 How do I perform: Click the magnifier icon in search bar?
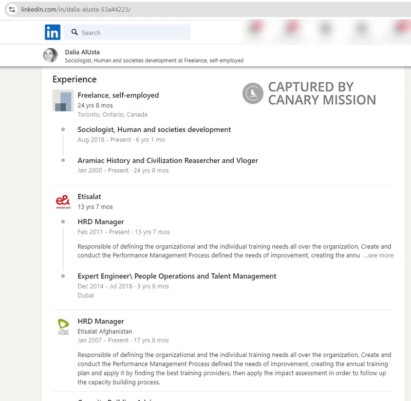[x=74, y=32]
